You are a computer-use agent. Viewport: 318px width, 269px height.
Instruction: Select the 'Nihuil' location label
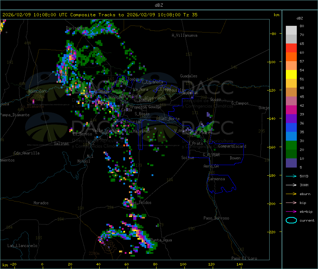point(83,161)
